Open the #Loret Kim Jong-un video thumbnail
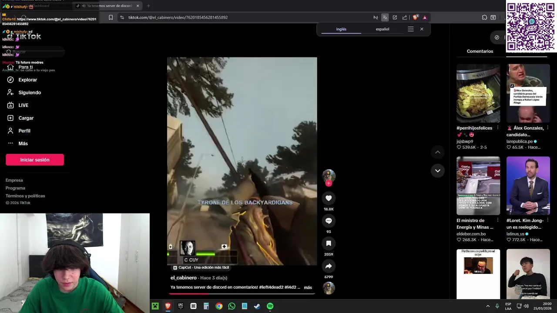This screenshot has width=557, height=313. pyautogui.click(x=528, y=186)
